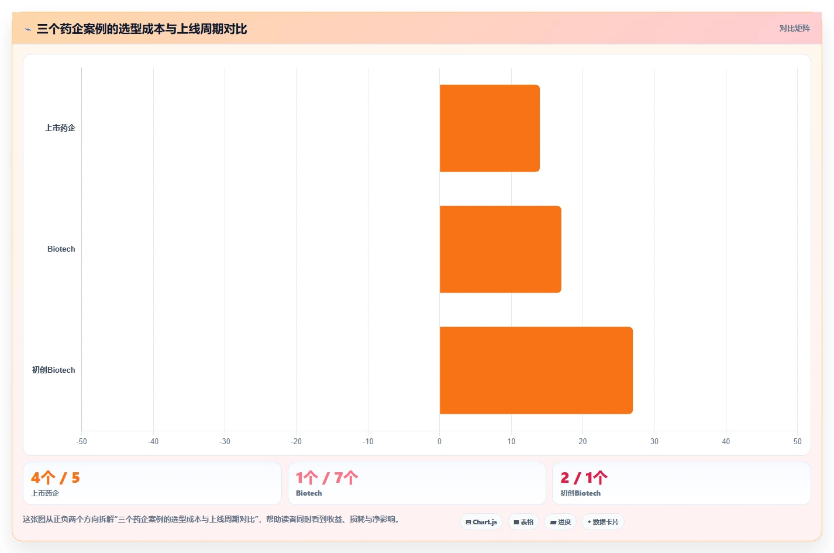Click the Biotech orange bar

pos(501,249)
